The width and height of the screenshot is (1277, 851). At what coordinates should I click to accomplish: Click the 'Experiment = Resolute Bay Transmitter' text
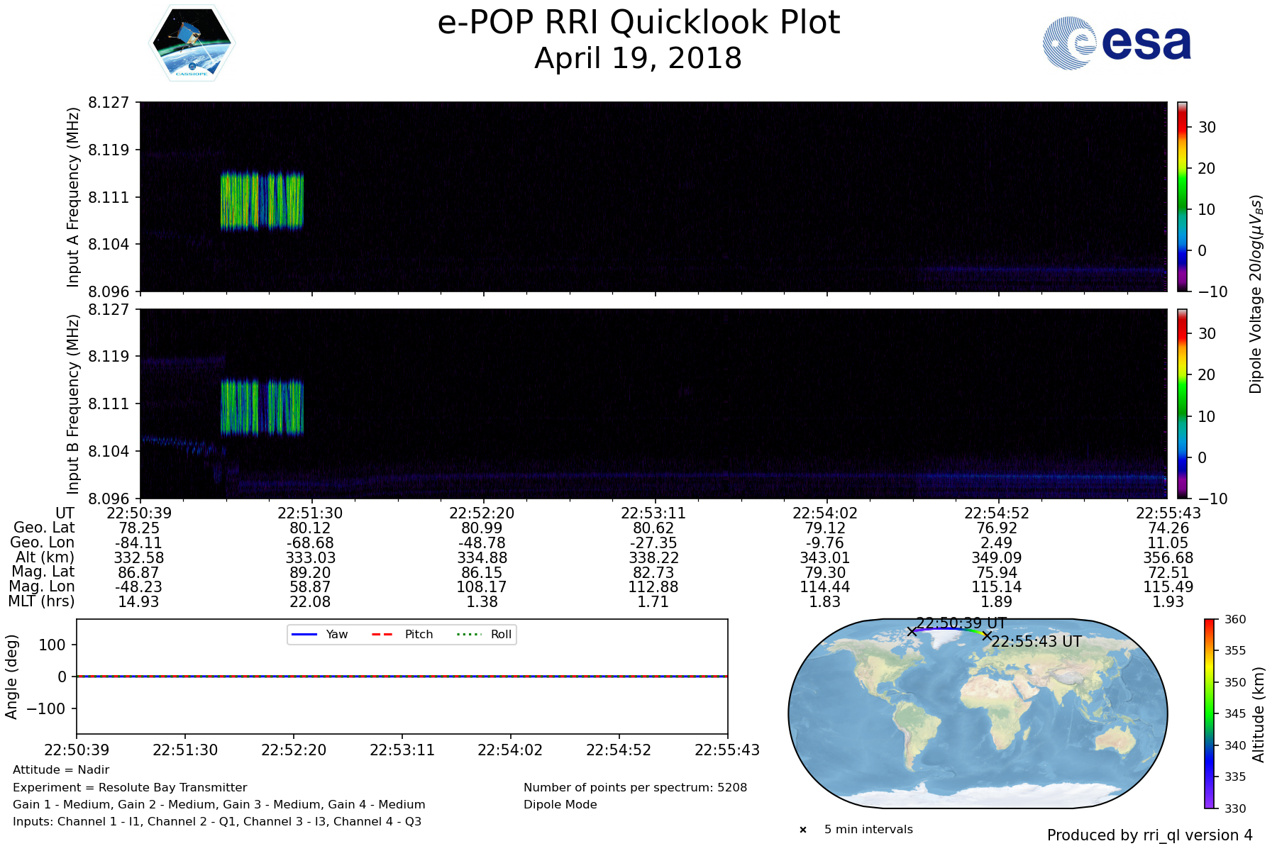[x=130, y=787]
